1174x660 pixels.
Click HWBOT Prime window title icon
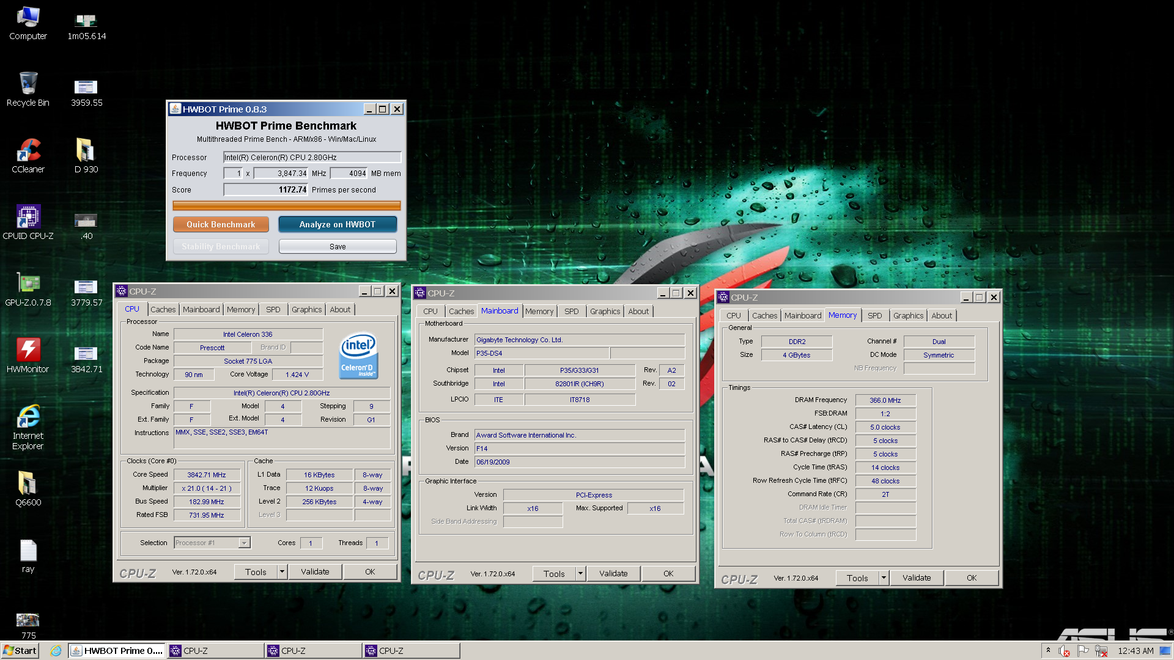pos(175,109)
